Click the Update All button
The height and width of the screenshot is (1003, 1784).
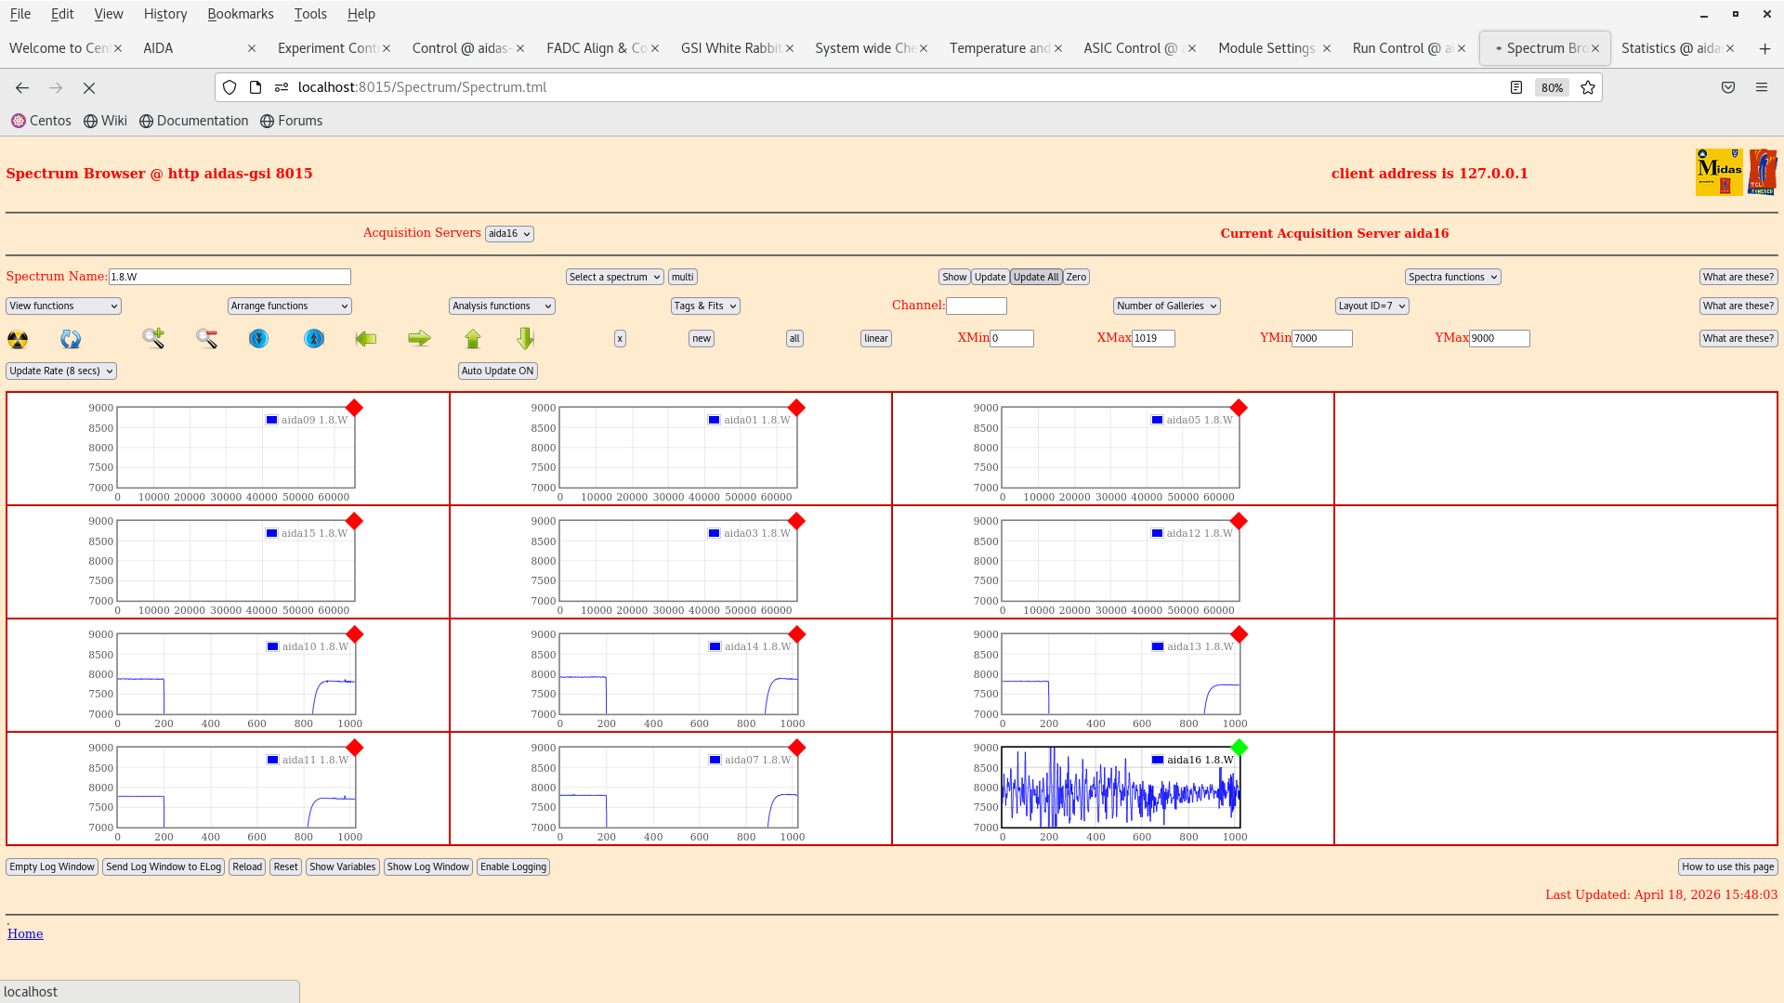1035,277
